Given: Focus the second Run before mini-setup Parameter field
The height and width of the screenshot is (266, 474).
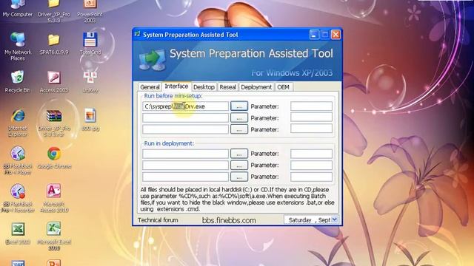Looking at the screenshot, I should (311, 117).
